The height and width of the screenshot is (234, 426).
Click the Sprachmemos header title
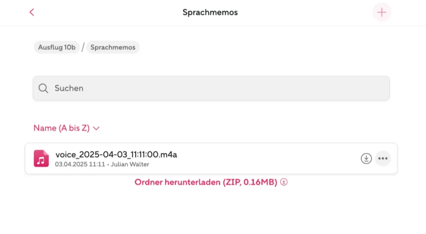[x=210, y=12]
